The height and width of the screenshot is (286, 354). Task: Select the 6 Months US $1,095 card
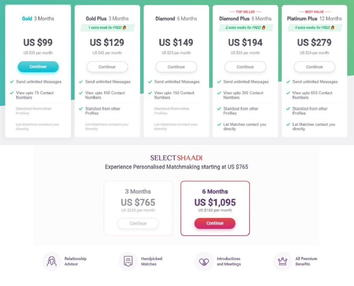tap(215, 208)
